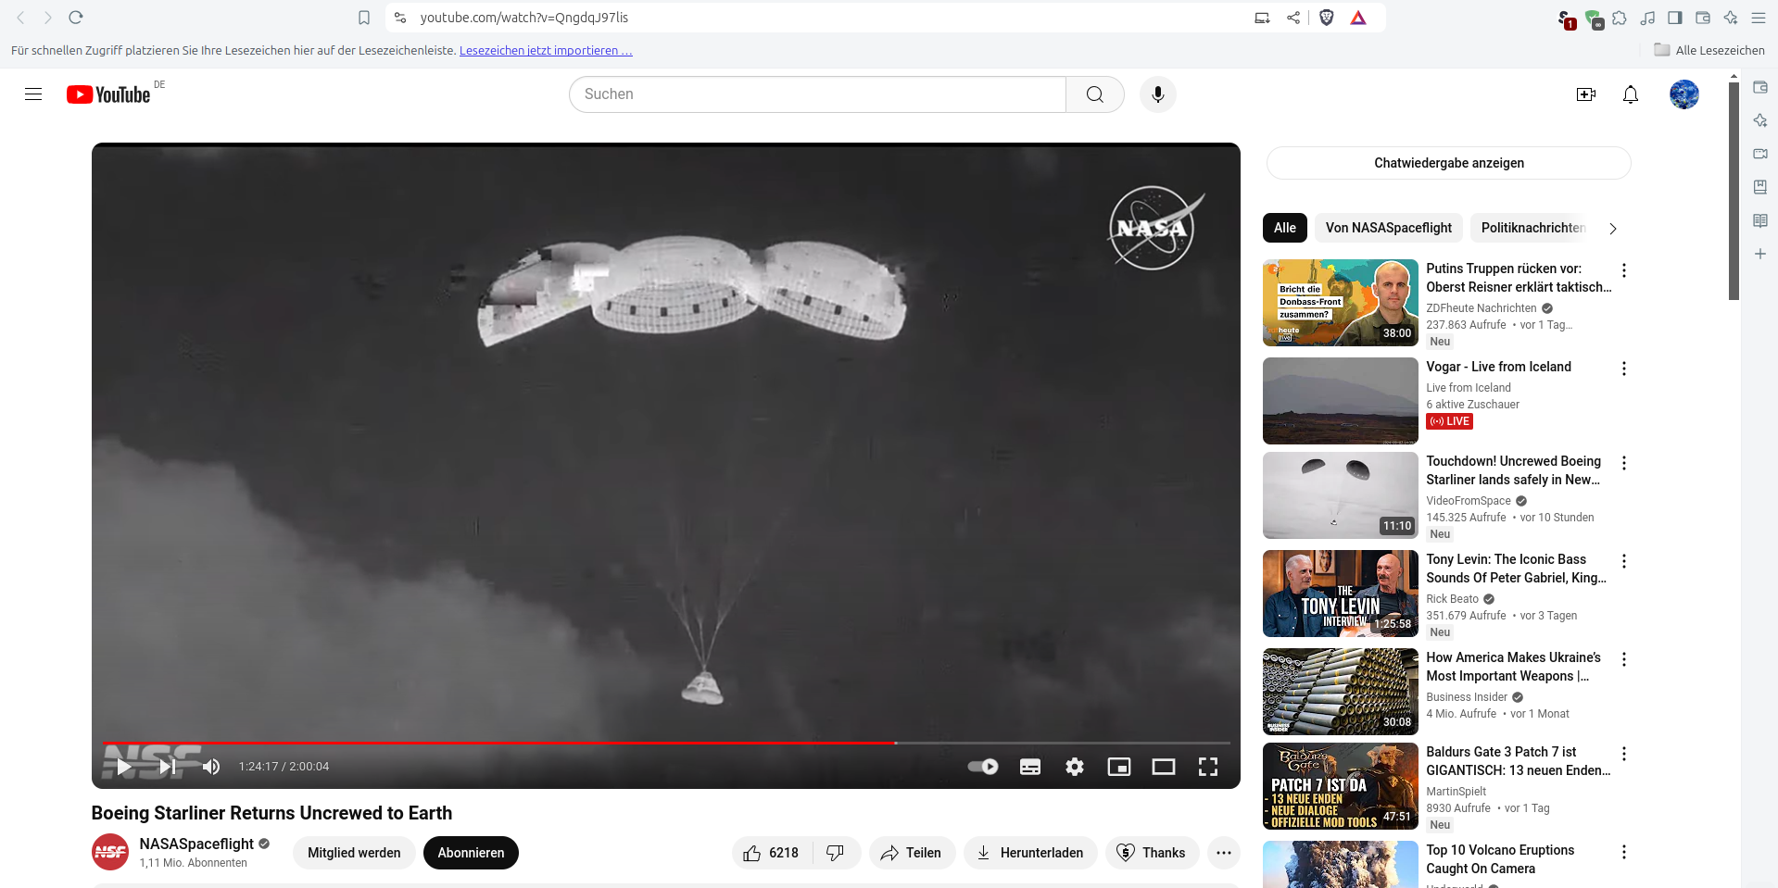
Task: Skip to the next video
Action: [x=168, y=767]
